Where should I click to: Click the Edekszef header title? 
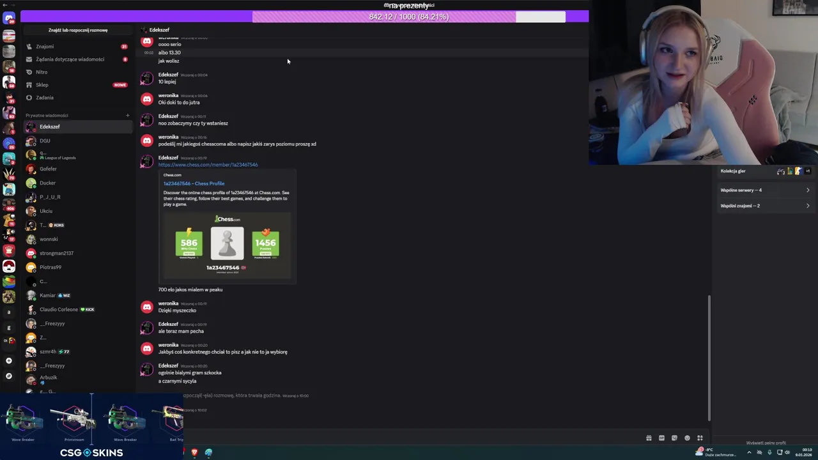pos(159,30)
